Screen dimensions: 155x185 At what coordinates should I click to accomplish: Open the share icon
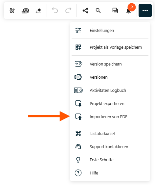[x=85, y=11]
